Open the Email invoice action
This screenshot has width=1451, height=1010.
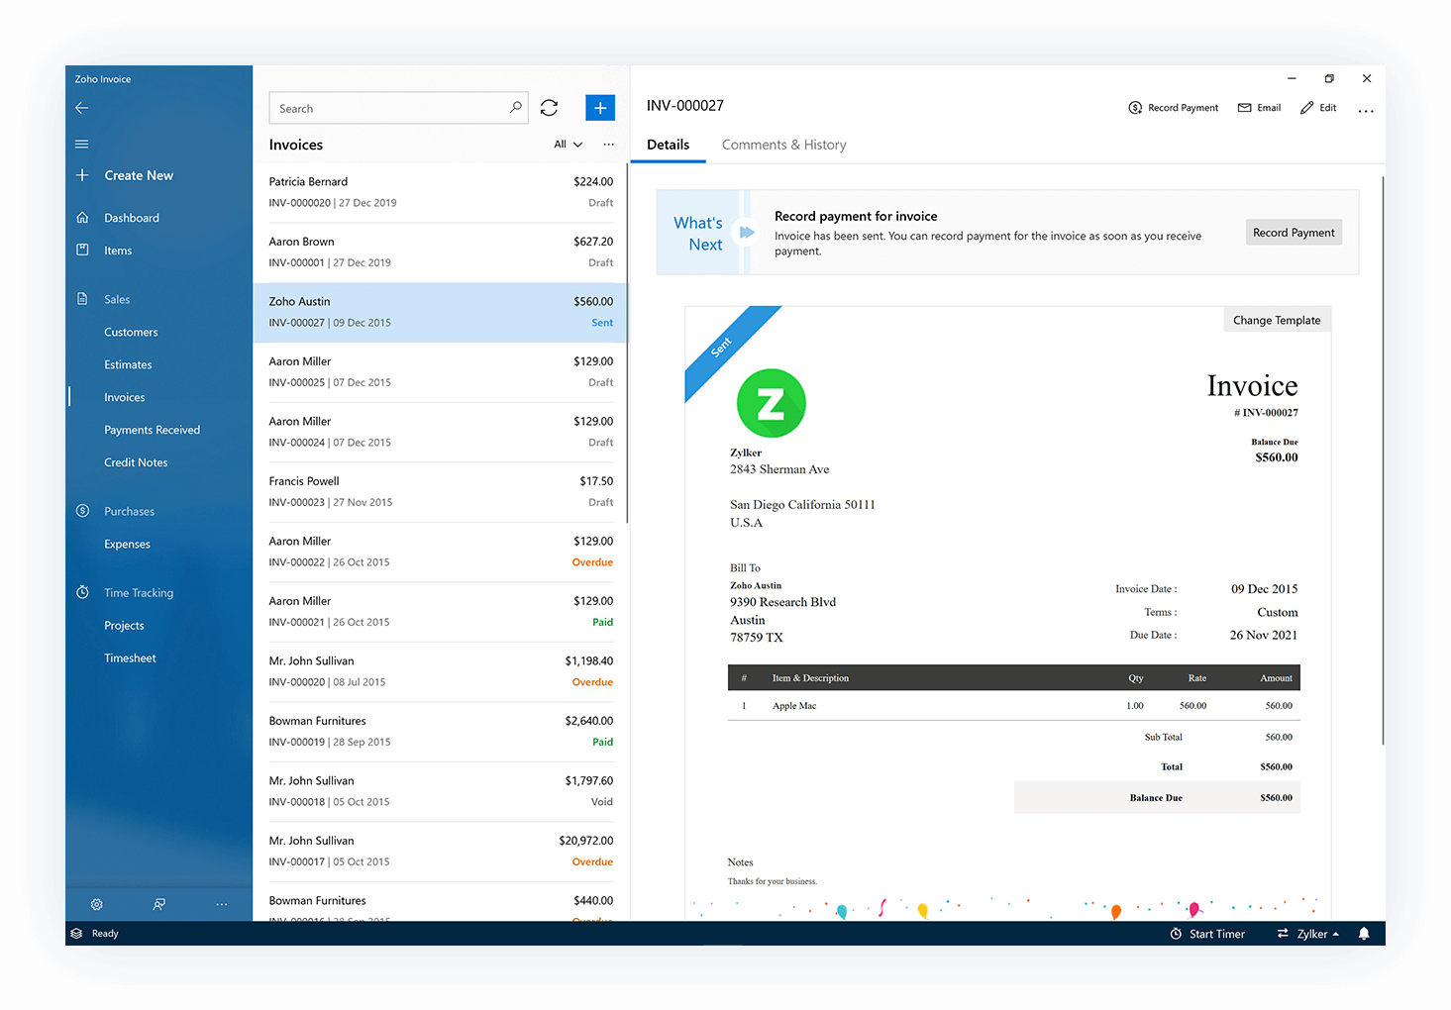click(x=1259, y=108)
